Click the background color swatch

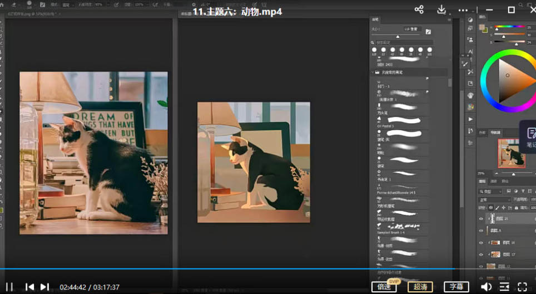pyautogui.click(x=485, y=31)
